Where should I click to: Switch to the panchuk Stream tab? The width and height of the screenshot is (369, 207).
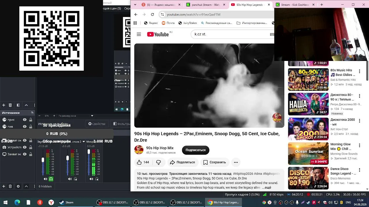[206, 5]
